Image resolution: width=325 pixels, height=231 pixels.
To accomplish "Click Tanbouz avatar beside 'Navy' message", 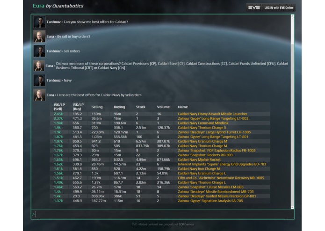I will [x=39, y=80].
